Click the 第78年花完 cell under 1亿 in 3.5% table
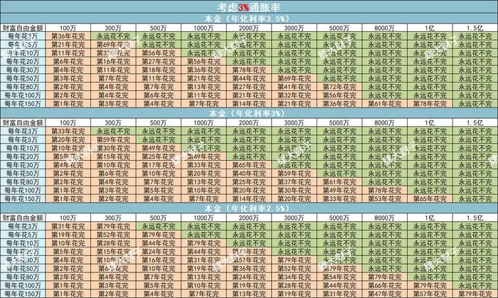 click(x=430, y=104)
